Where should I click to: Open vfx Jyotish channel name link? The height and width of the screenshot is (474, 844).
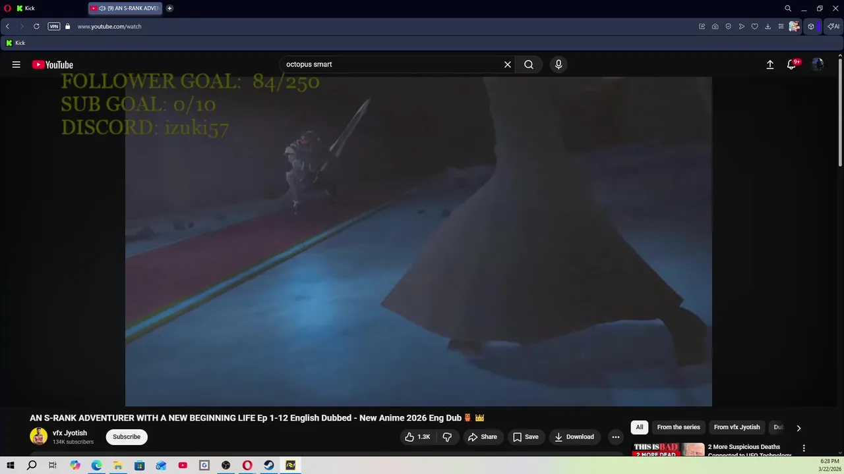click(70, 433)
